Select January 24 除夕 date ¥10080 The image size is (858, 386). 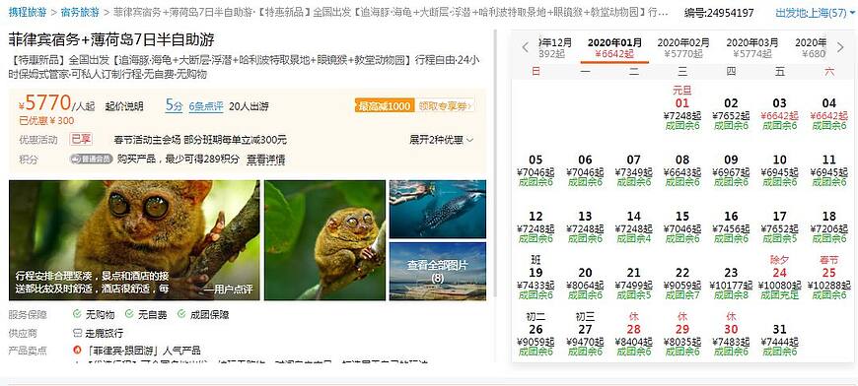(x=780, y=278)
